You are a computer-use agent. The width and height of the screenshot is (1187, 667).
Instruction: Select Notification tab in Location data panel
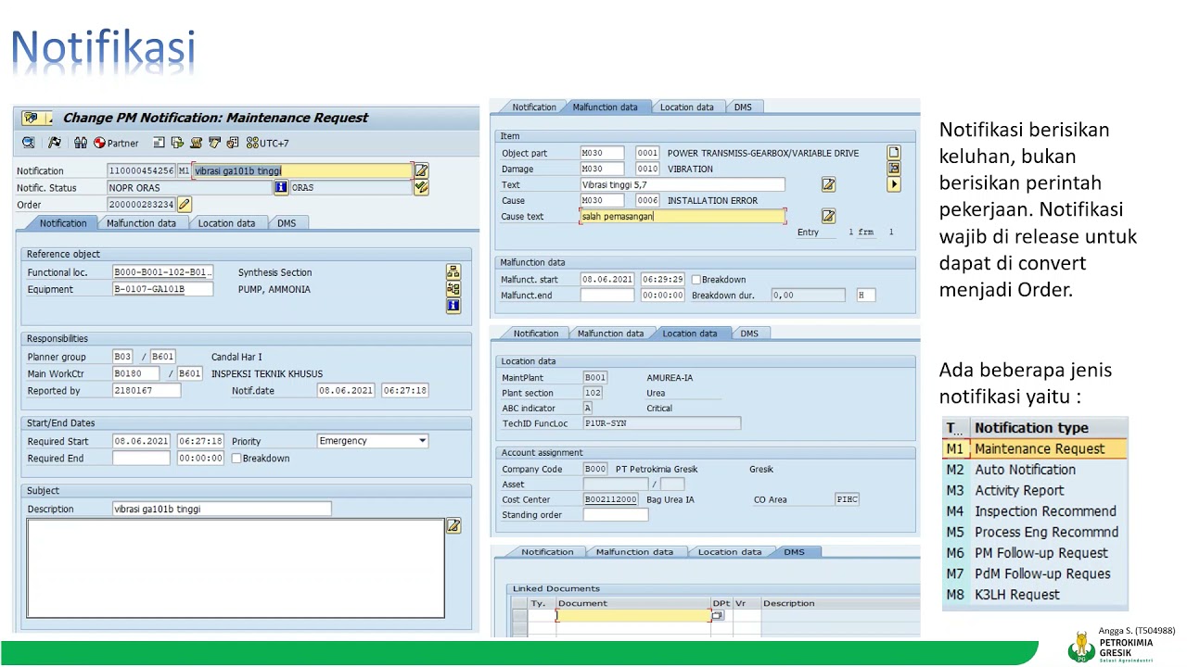536,333
